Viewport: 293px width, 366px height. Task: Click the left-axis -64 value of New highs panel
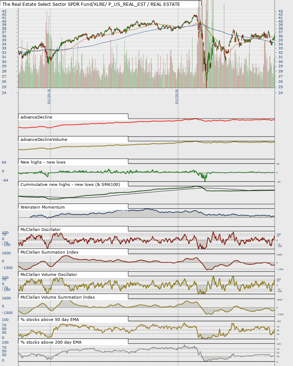tap(5, 180)
